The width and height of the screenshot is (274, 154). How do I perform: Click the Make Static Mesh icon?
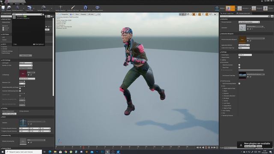(86, 8)
